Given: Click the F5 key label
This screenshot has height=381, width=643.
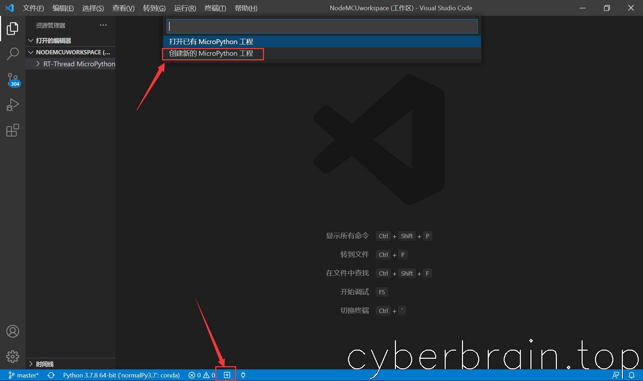Looking at the screenshot, I should pos(382,292).
